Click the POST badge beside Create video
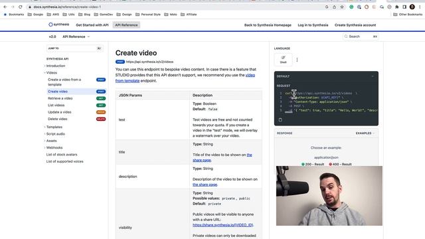The height and width of the screenshot is (239, 425). 101,92
